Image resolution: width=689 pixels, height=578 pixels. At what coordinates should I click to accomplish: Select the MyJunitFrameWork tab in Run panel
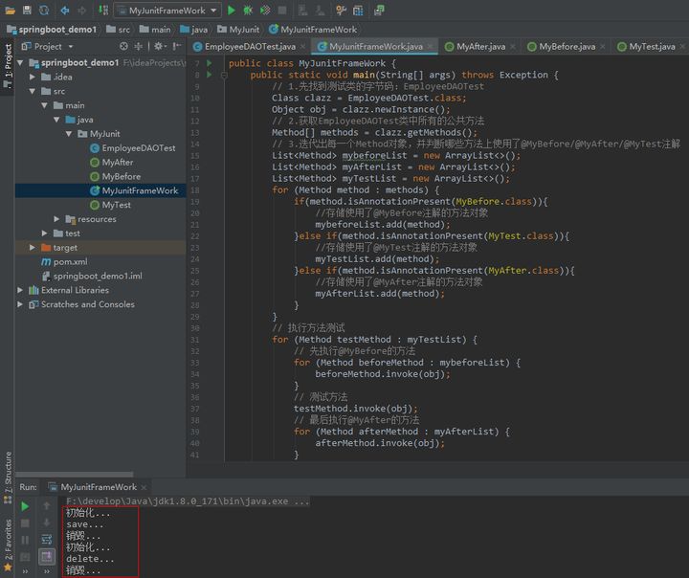(x=99, y=487)
